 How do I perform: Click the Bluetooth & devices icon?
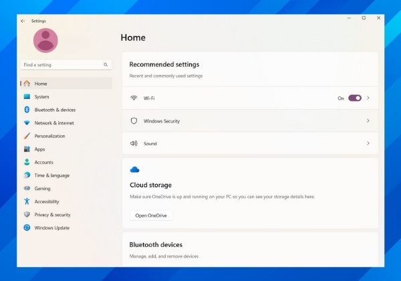27,110
